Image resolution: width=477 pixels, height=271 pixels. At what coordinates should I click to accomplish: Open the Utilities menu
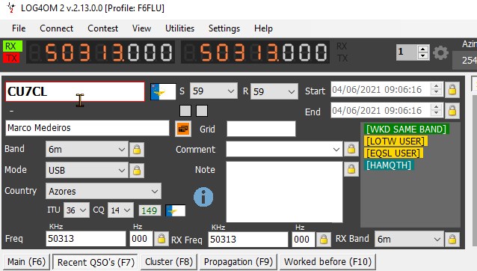[x=179, y=28]
